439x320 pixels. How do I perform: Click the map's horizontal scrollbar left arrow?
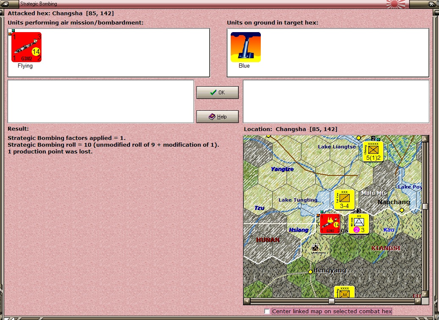coord(247,301)
